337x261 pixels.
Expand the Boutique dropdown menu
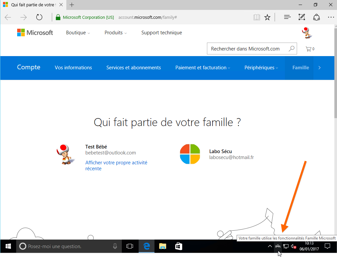tap(78, 33)
